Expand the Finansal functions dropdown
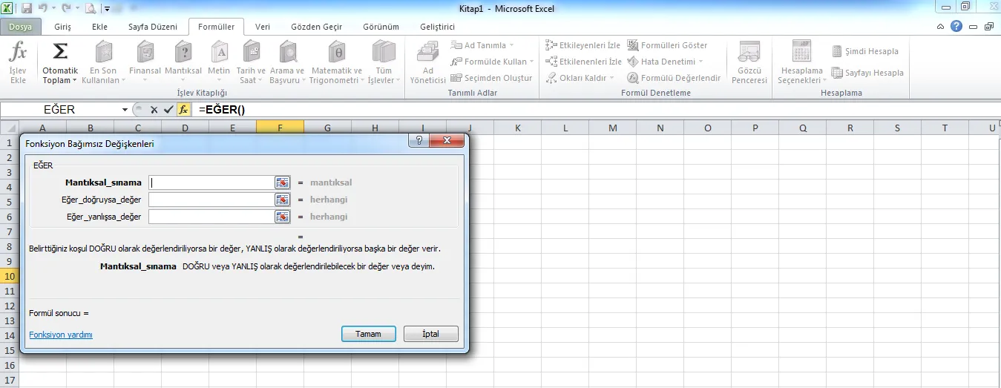 (x=145, y=62)
